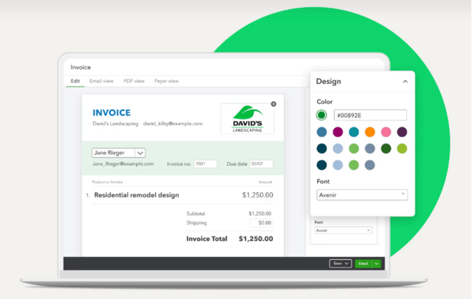Image resolution: width=472 pixels, height=299 pixels.
Task: Select the dark green swatch
Action: click(386, 149)
